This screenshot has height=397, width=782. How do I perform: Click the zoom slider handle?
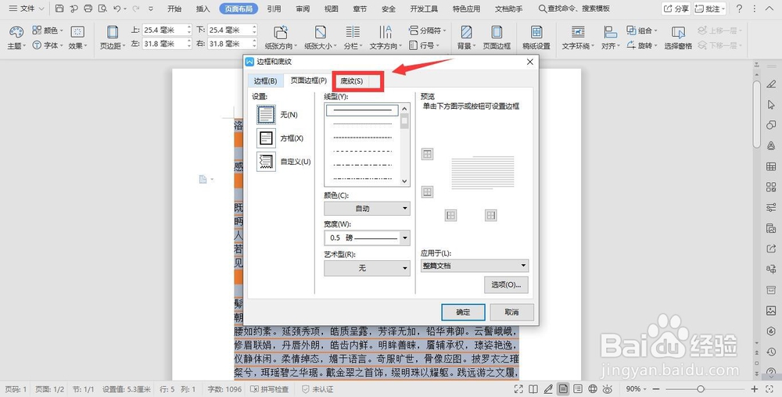[701, 389]
